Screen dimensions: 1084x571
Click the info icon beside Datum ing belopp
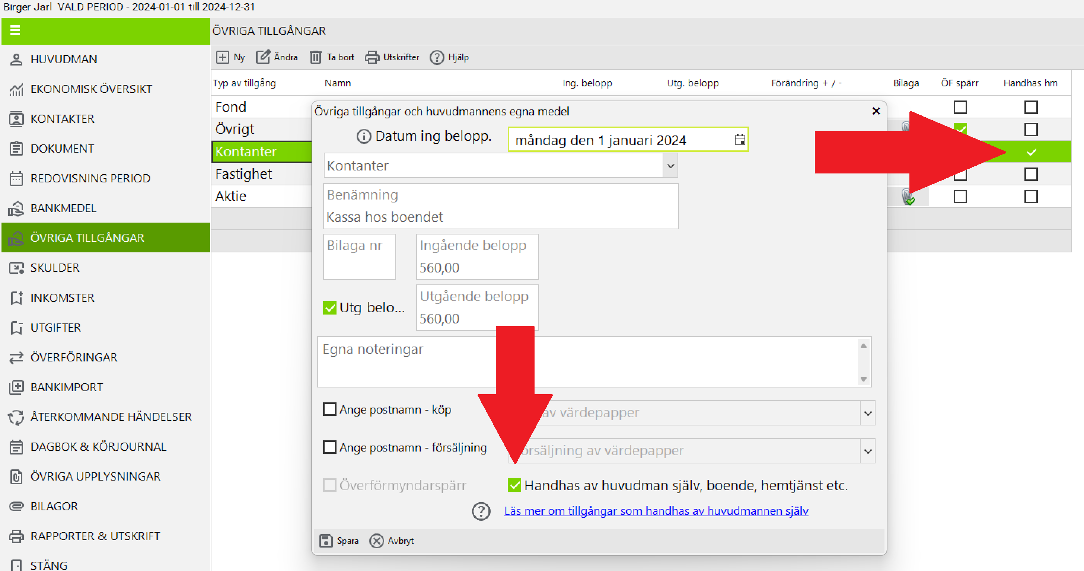[364, 136]
